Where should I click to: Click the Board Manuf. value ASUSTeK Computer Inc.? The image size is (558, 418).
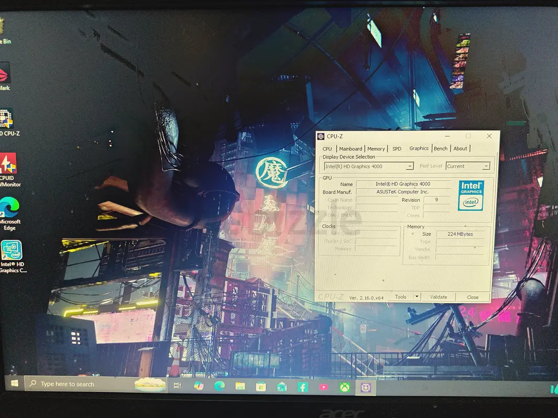tap(403, 192)
